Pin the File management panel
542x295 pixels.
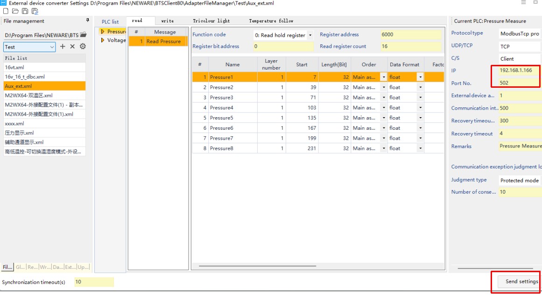(87, 21)
